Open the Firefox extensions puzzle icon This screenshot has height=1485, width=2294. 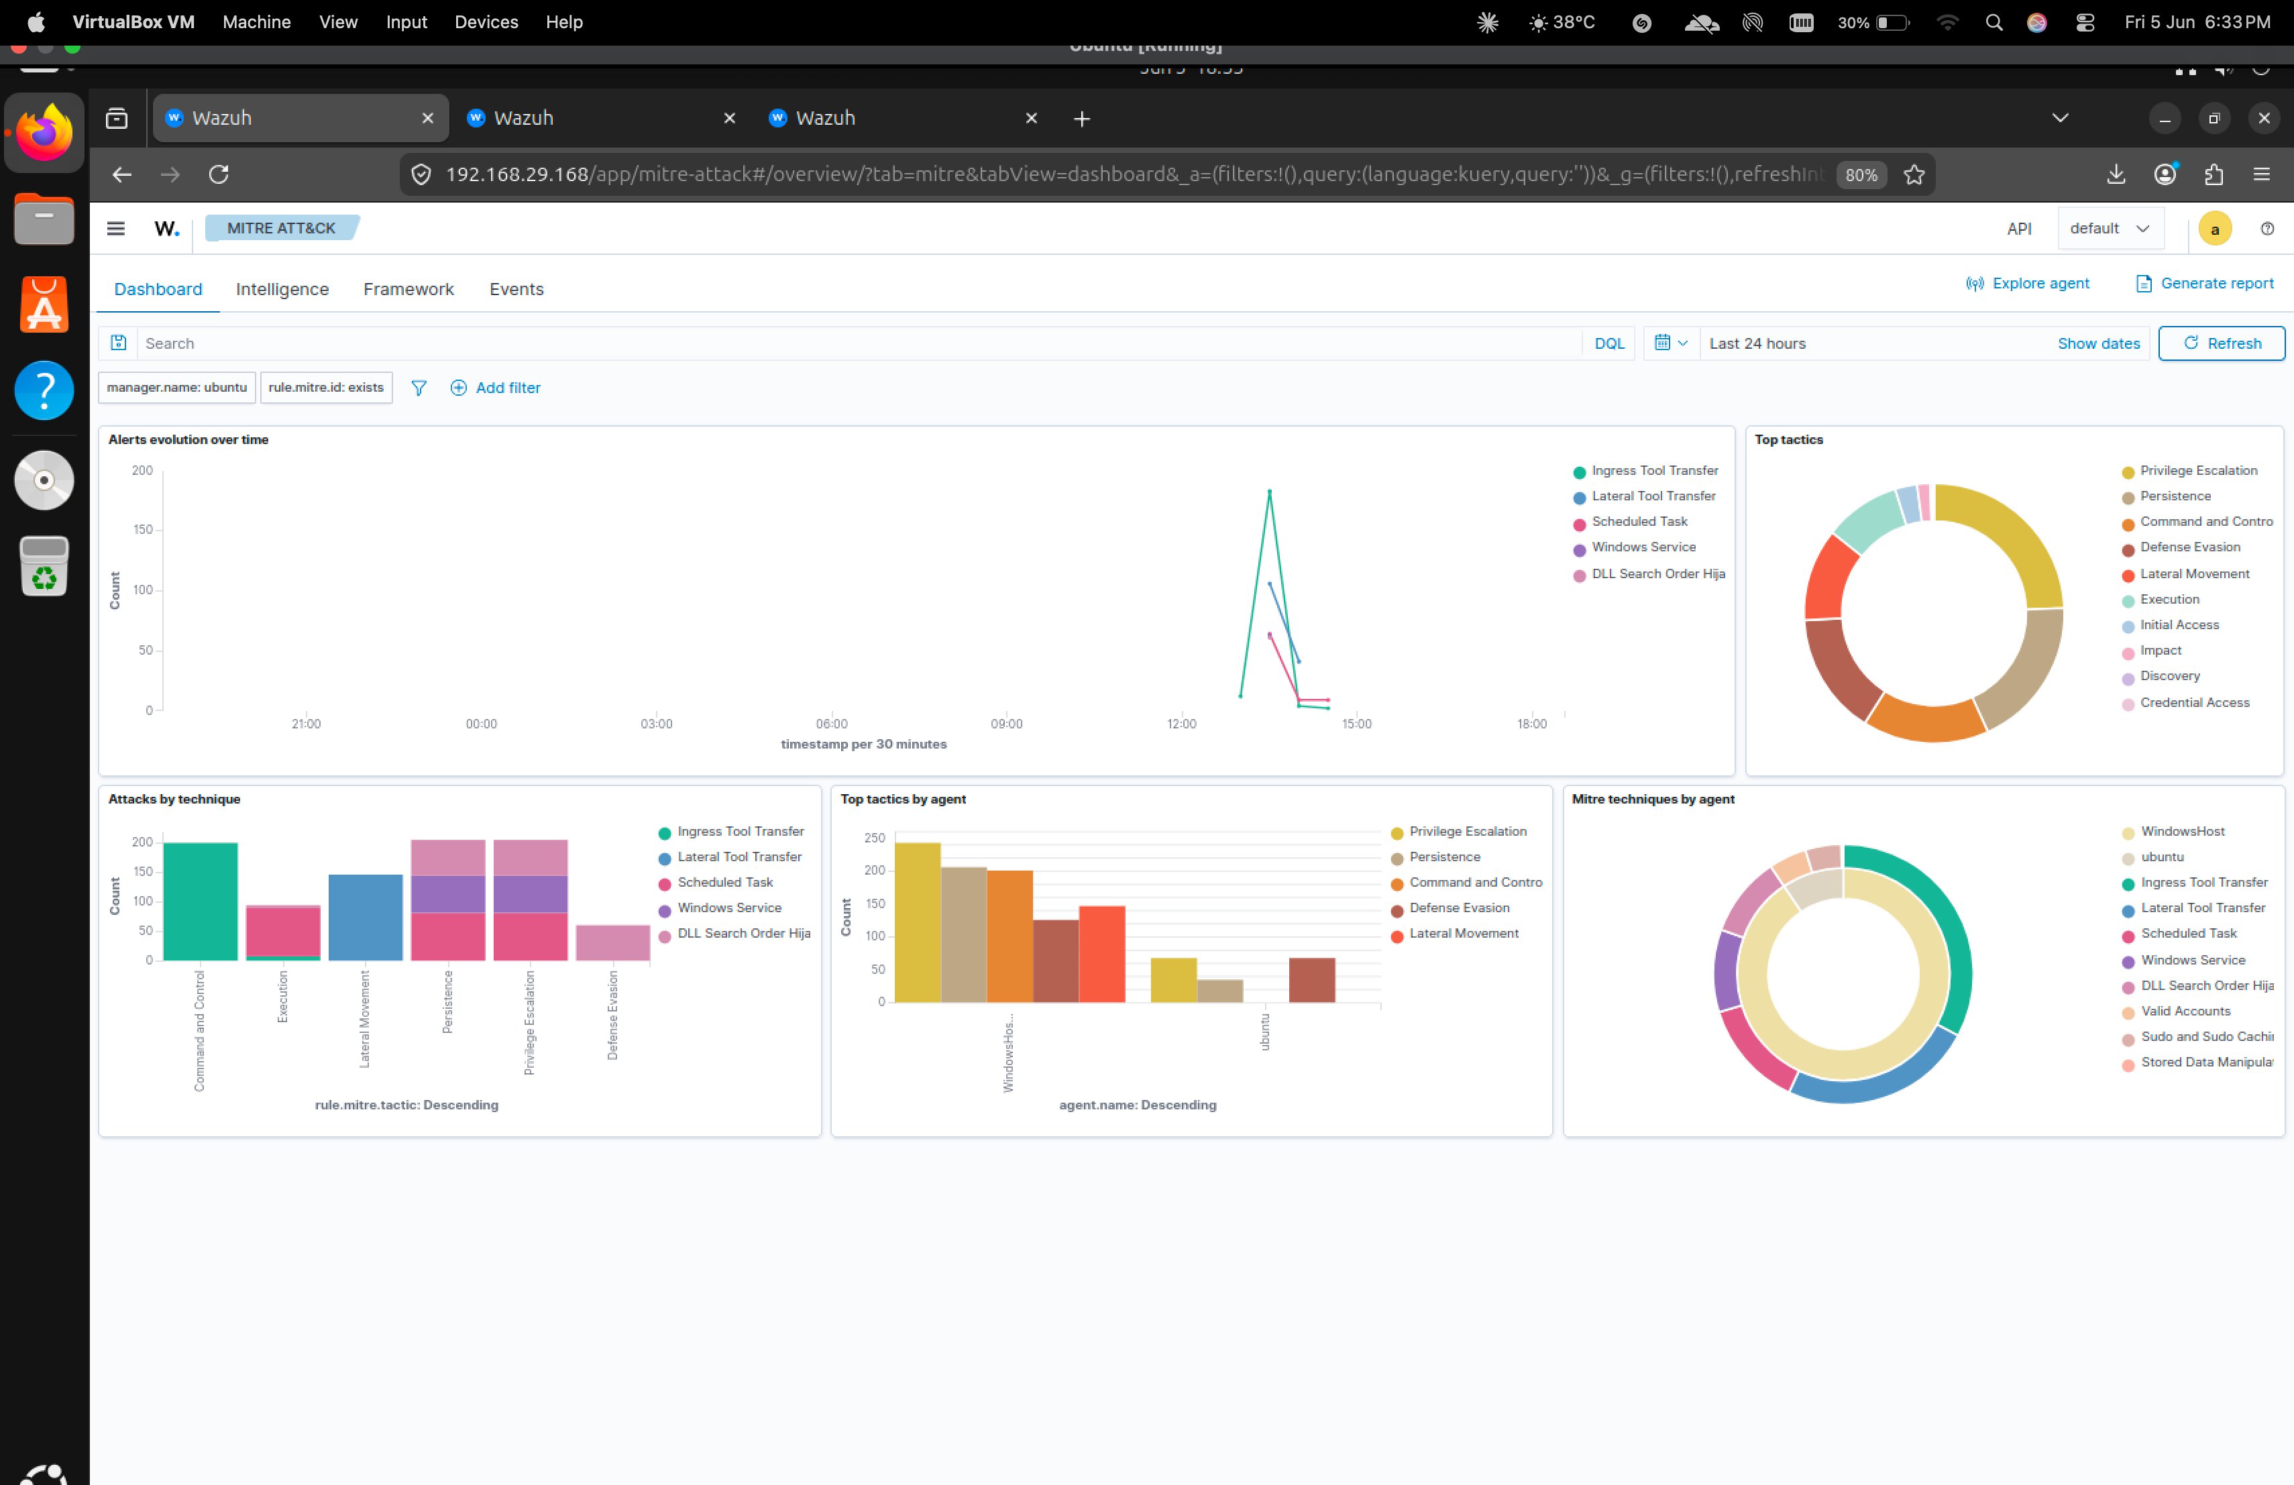point(2214,174)
